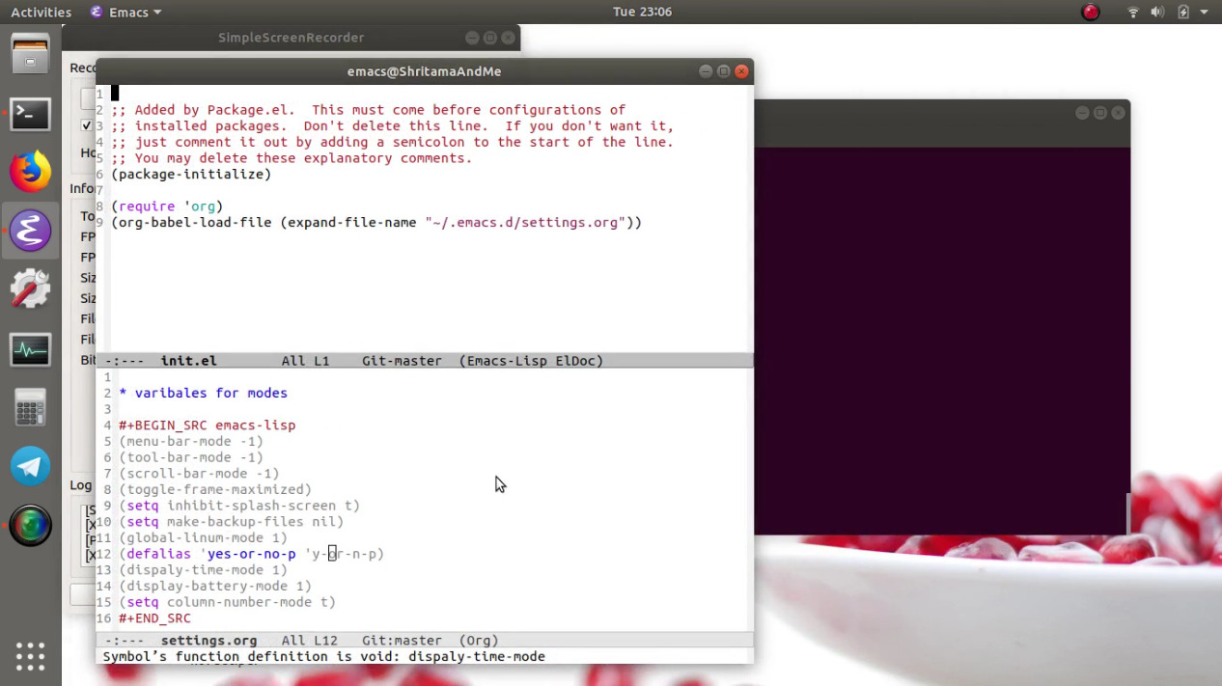This screenshot has width=1222, height=686.
Task: Click the misspelled (dispaly-time-mode 1) line
Action: tap(203, 570)
